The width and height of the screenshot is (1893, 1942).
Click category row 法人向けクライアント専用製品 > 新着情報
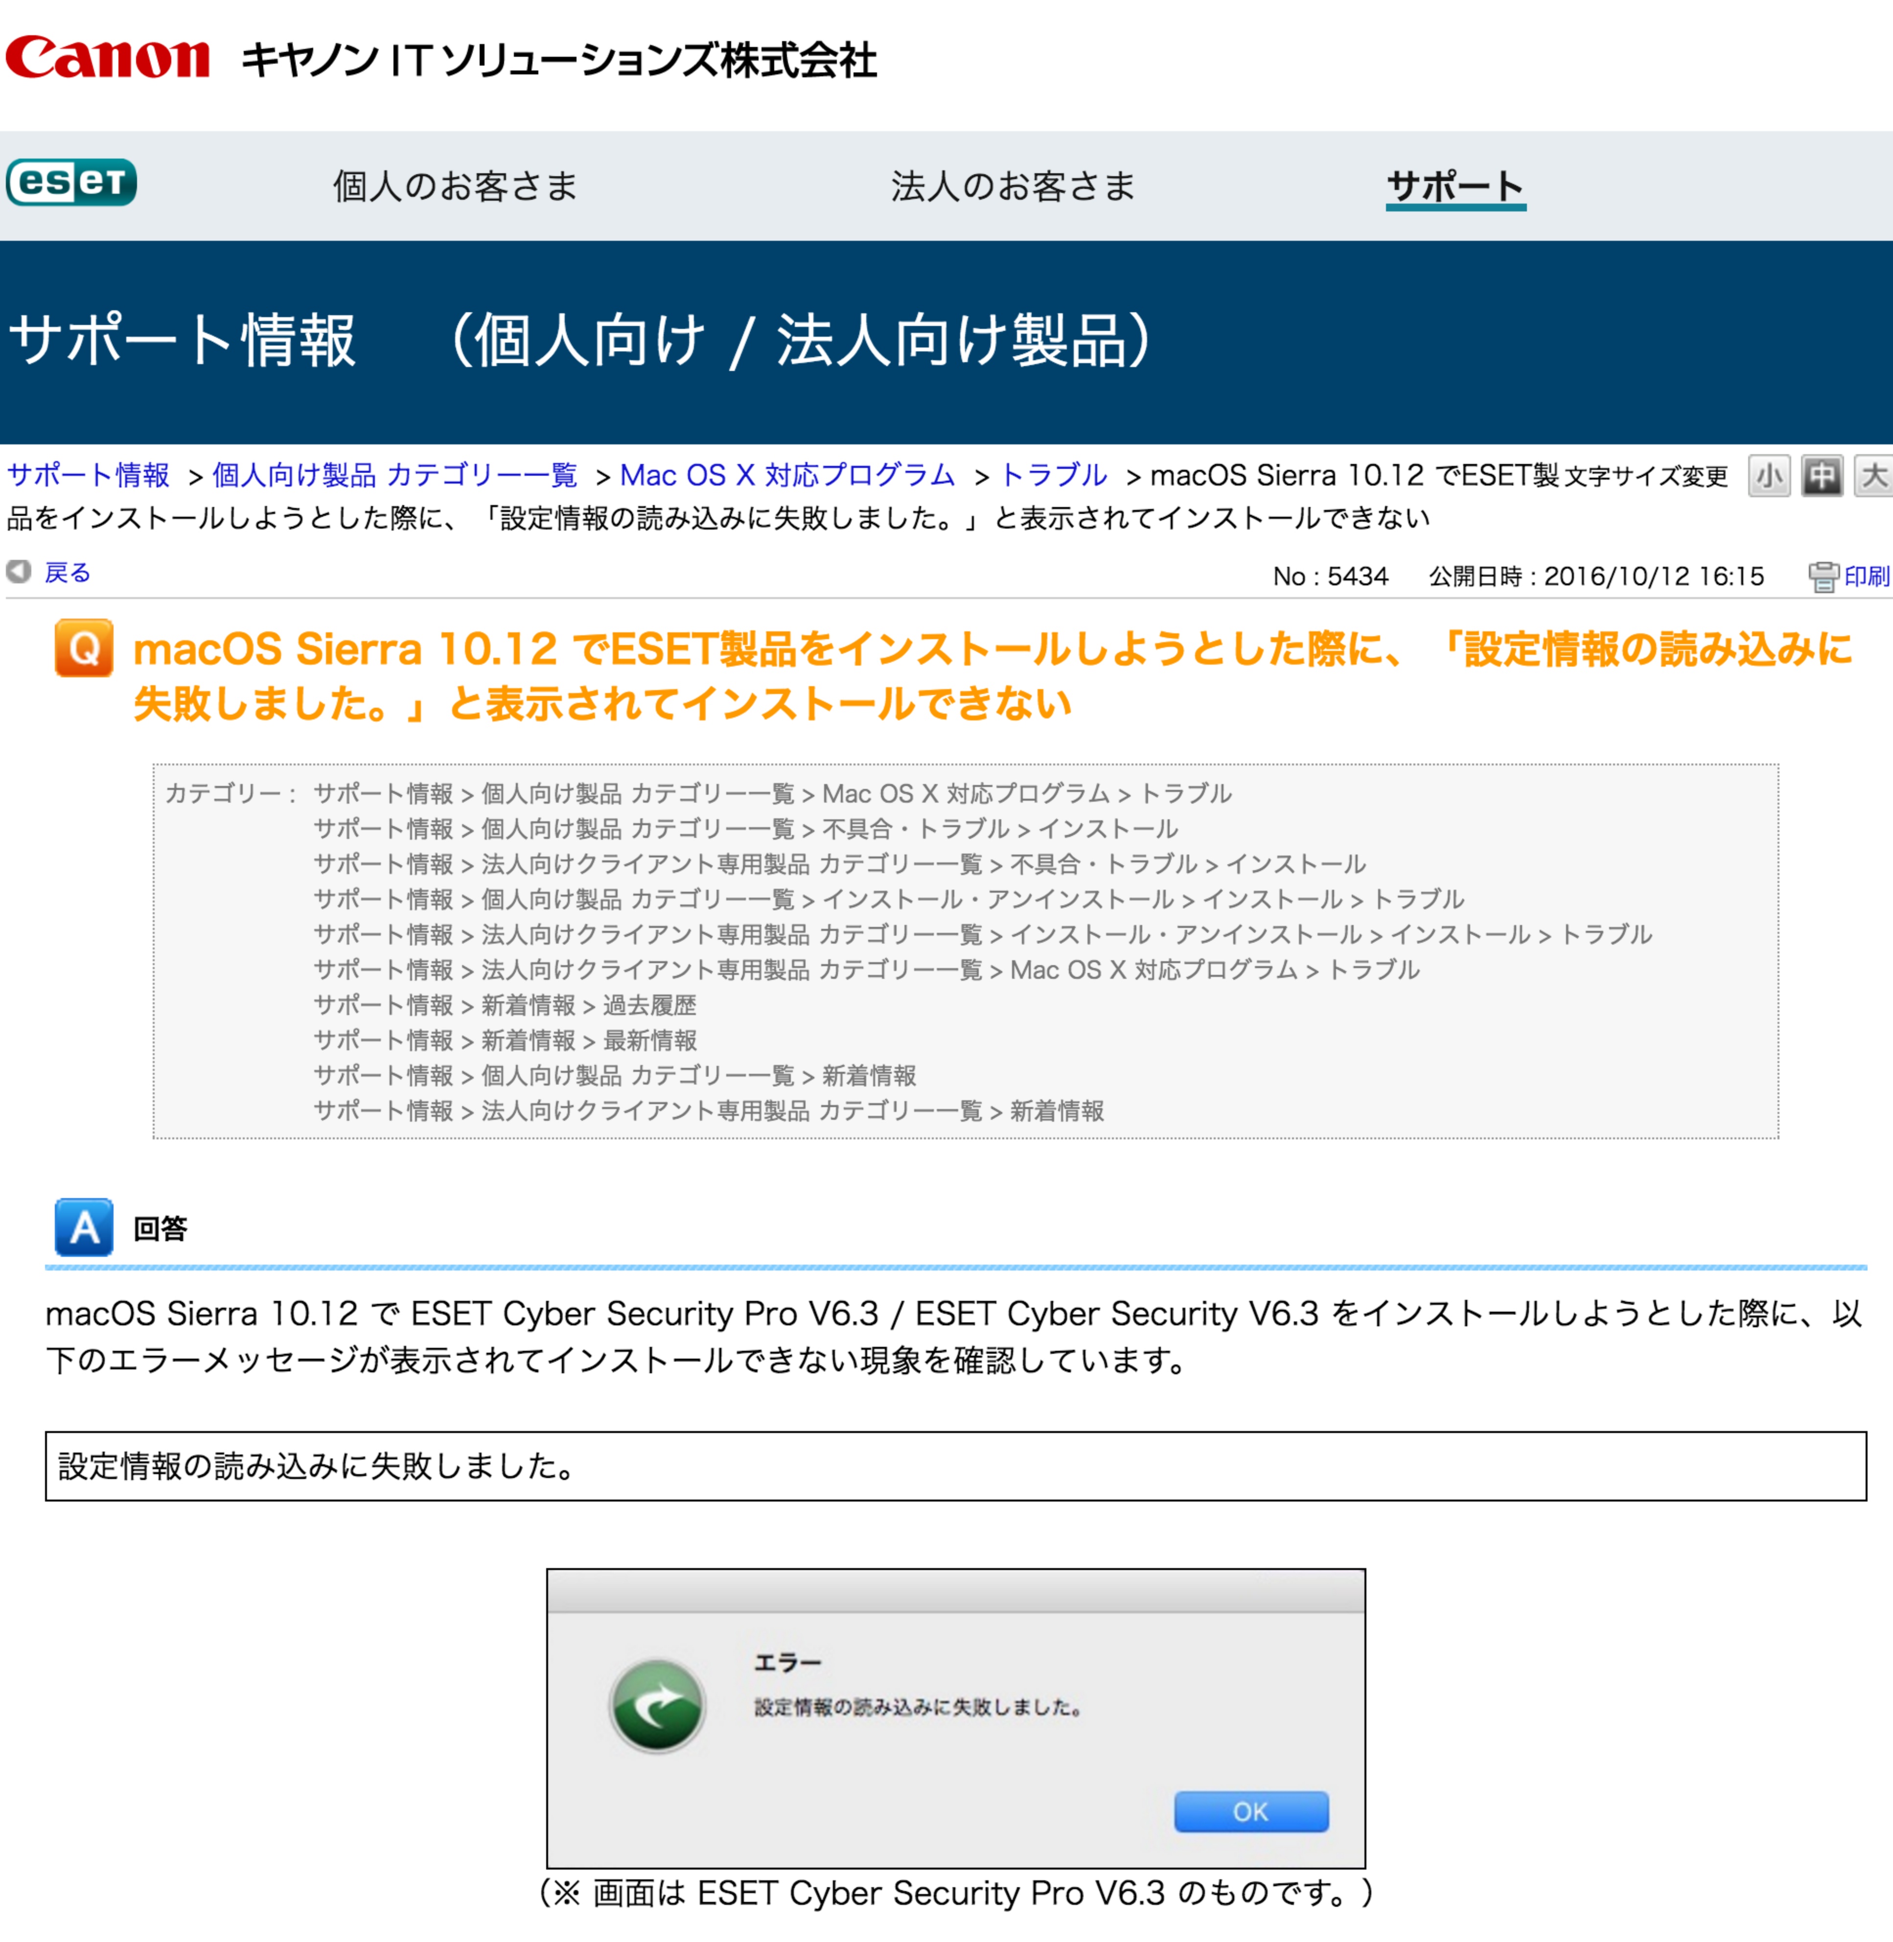[709, 1110]
